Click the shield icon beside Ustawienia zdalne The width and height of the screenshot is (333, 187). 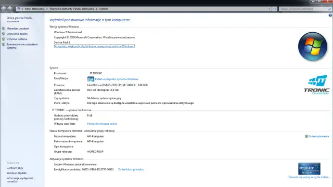pyautogui.click(x=4, y=34)
